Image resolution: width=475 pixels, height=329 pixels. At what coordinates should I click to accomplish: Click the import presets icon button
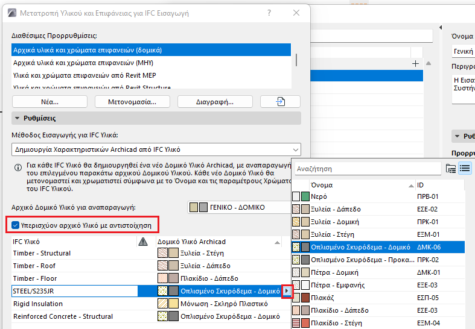pos(280,102)
